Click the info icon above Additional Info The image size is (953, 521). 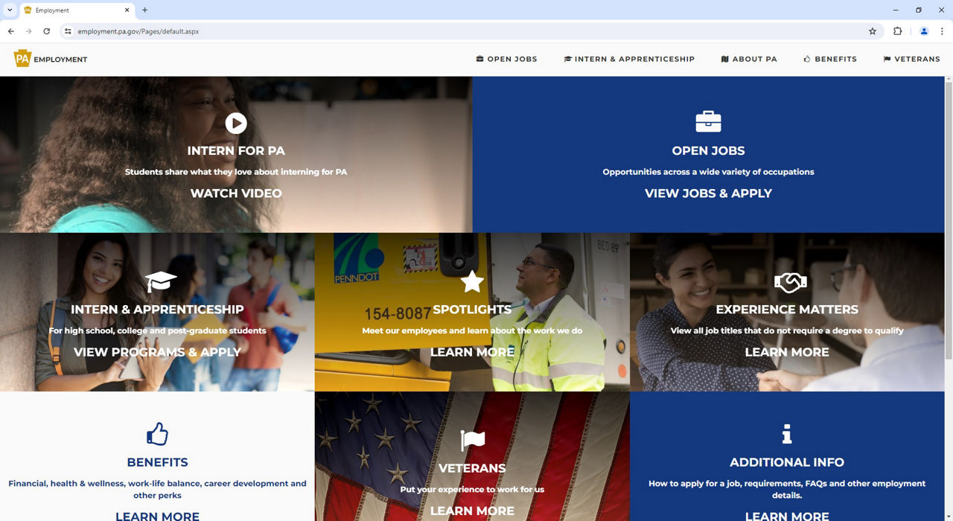click(x=787, y=434)
